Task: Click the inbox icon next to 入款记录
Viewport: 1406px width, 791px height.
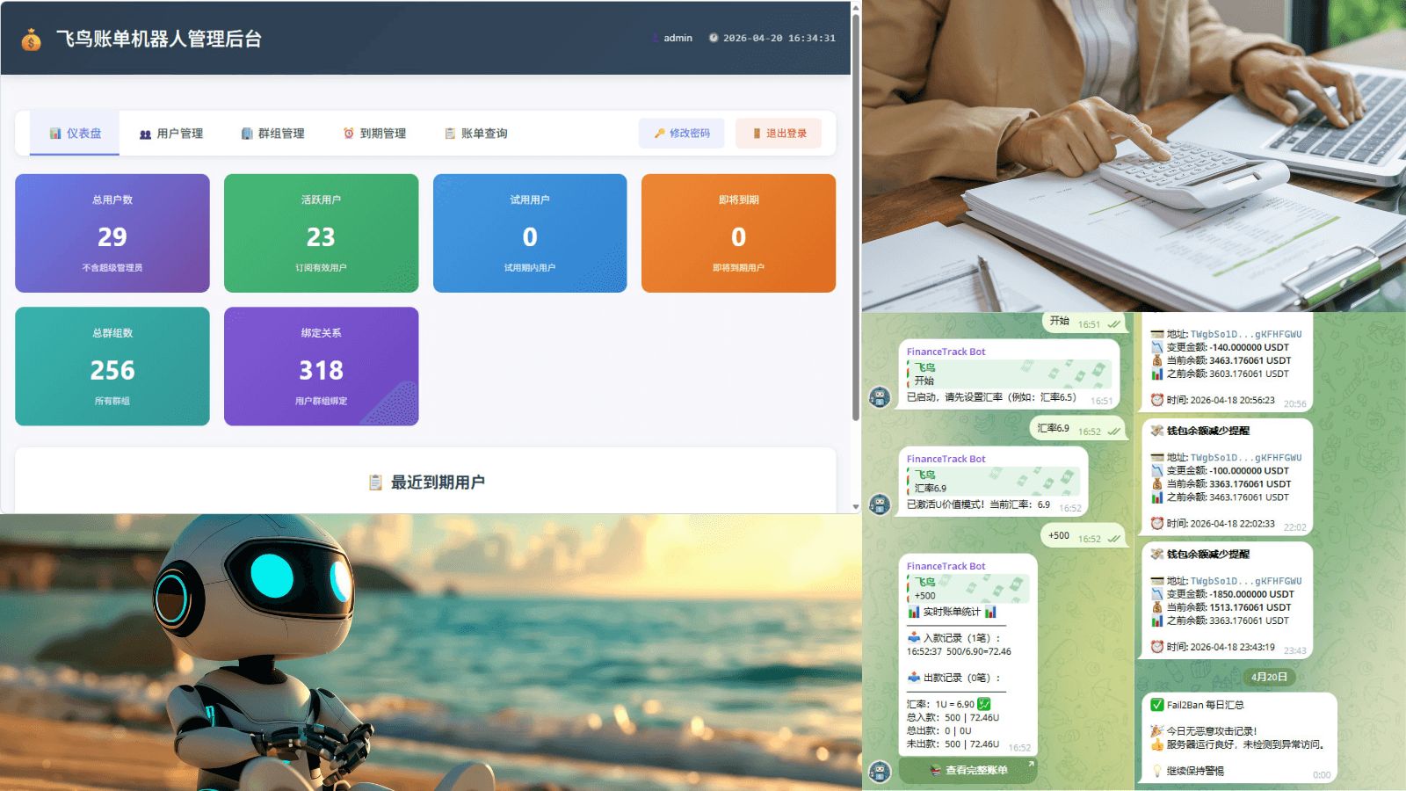Action: (914, 637)
